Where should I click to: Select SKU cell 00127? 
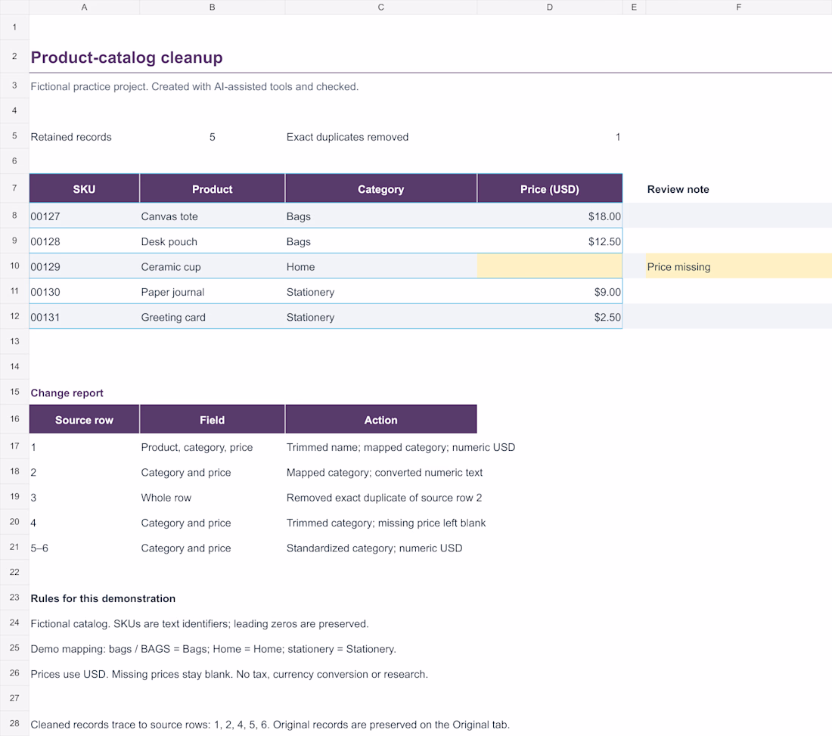[x=85, y=216]
